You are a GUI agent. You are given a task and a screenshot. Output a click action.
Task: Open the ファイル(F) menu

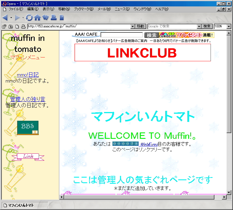coord(16,9)
